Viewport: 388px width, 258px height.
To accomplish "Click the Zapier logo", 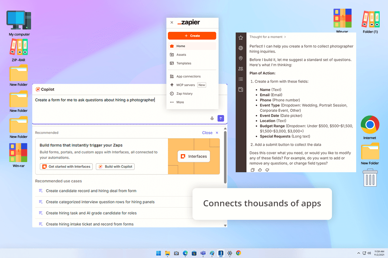I will (x=189, y=22).
